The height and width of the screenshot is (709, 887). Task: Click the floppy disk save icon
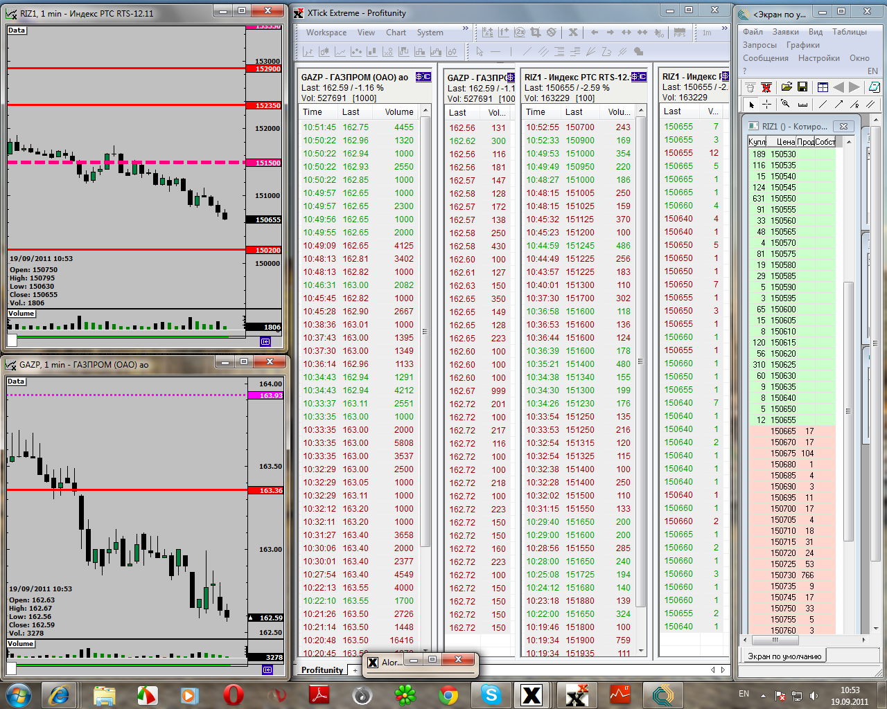(x=802, y=87)
